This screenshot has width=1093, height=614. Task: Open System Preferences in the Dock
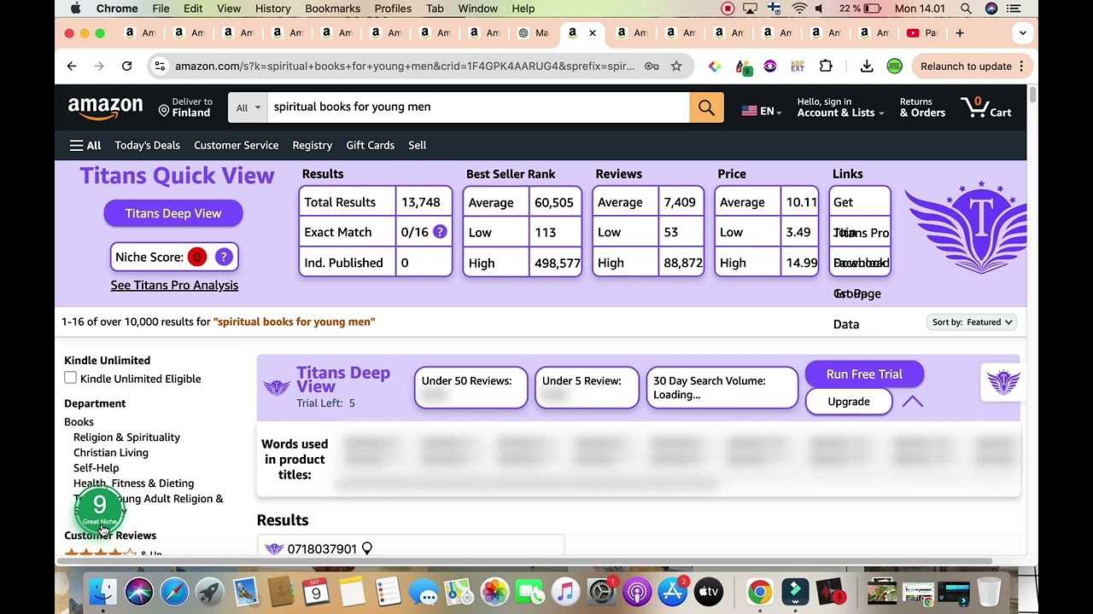[x=601, y=592]
